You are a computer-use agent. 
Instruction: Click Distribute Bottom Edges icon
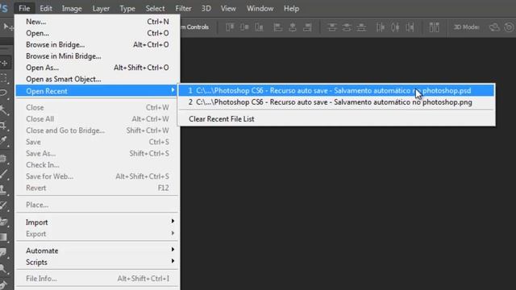click(x=361, y=27)
